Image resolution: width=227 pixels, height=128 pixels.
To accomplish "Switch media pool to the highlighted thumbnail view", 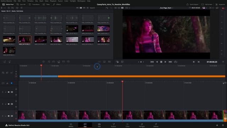I will pos(81,8).
